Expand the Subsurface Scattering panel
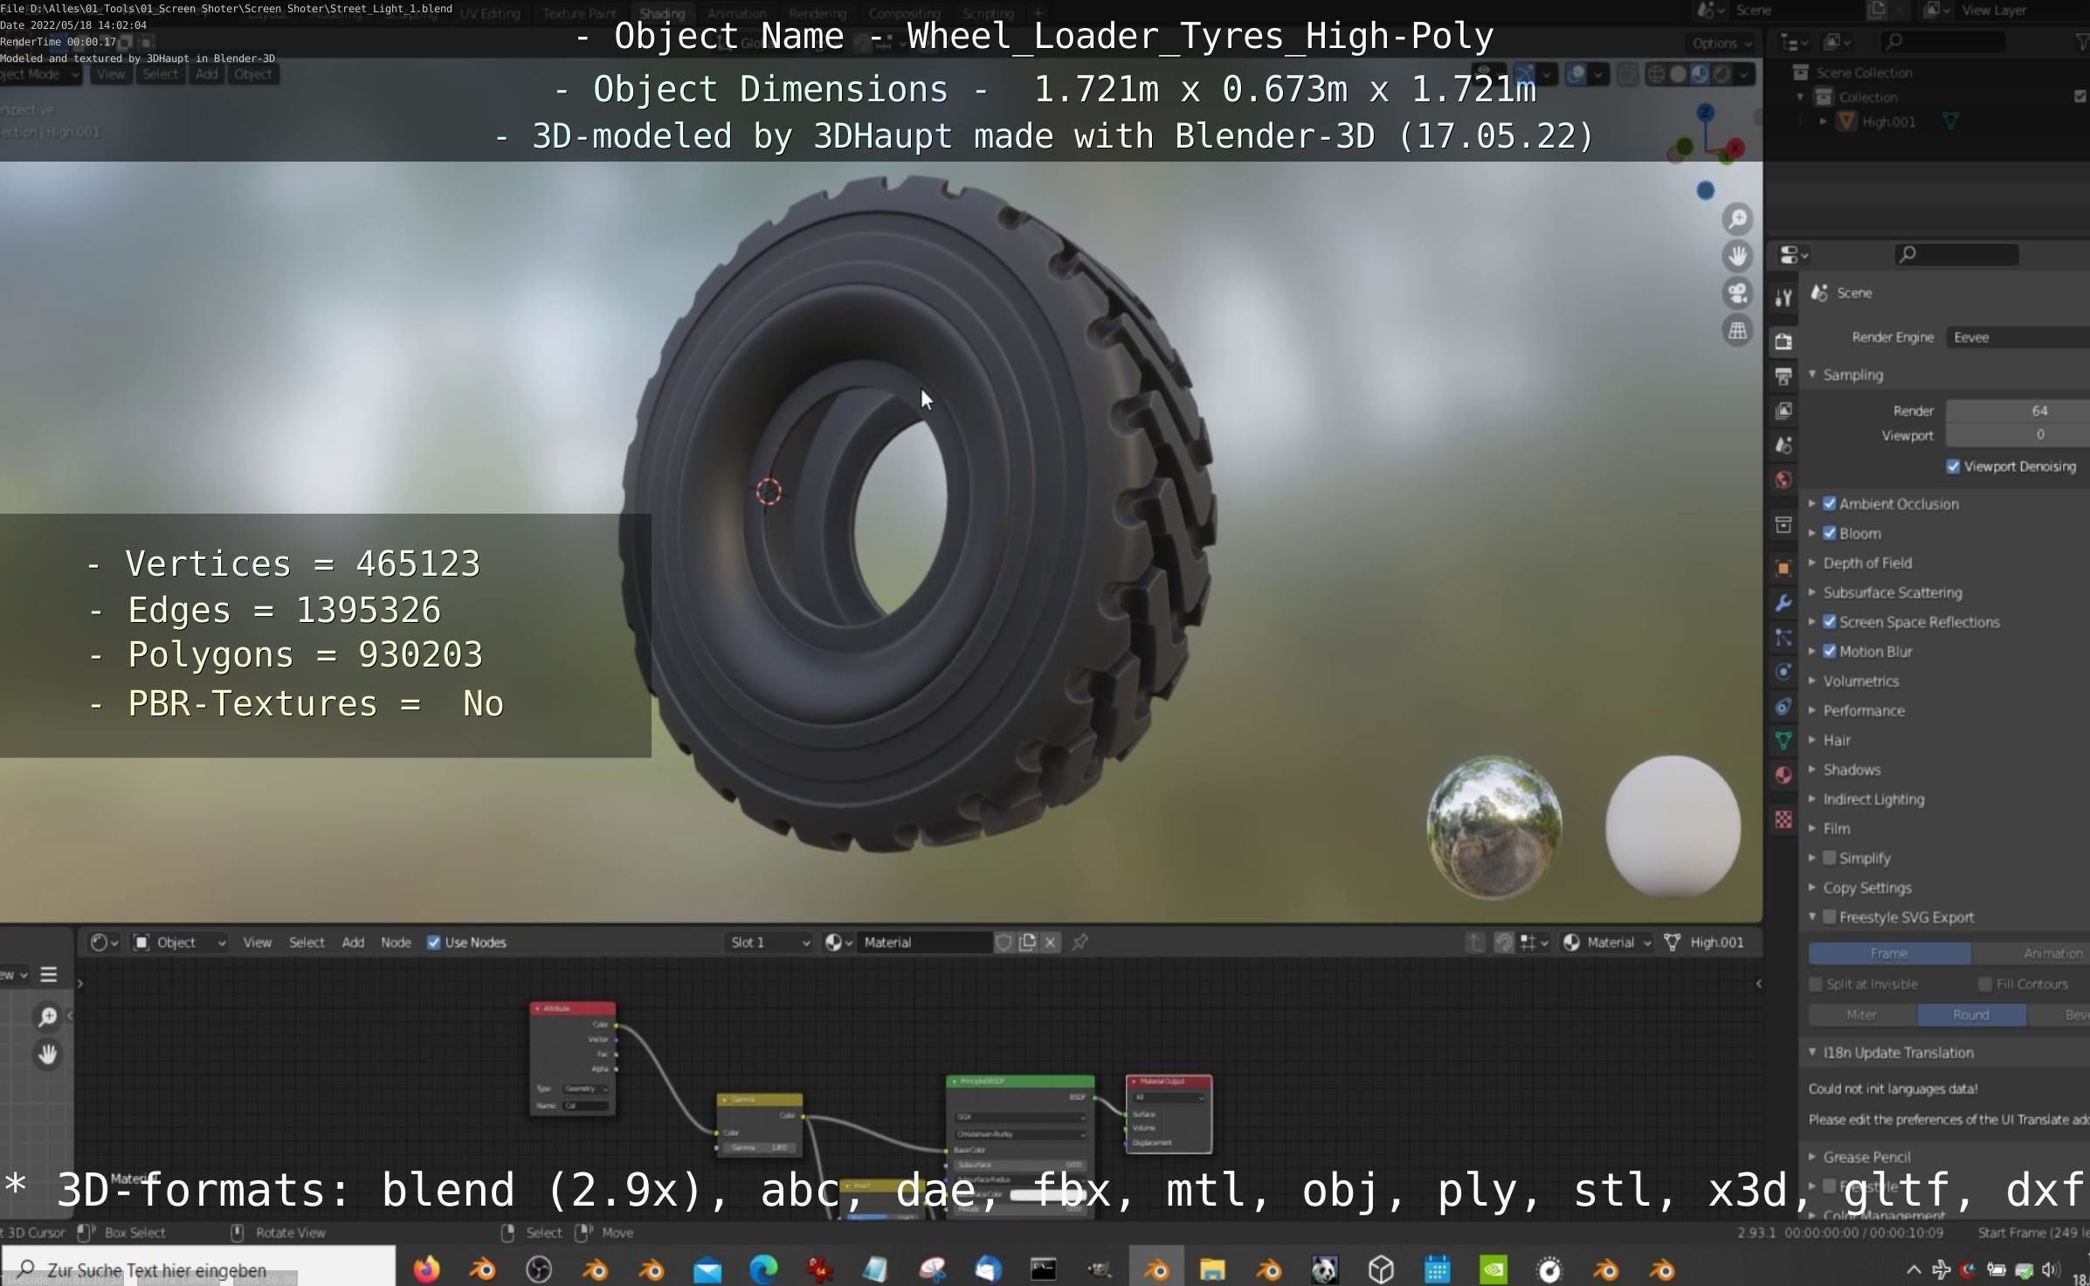The width and height of the screenshot is (2090, 1286). [1812, 592]
